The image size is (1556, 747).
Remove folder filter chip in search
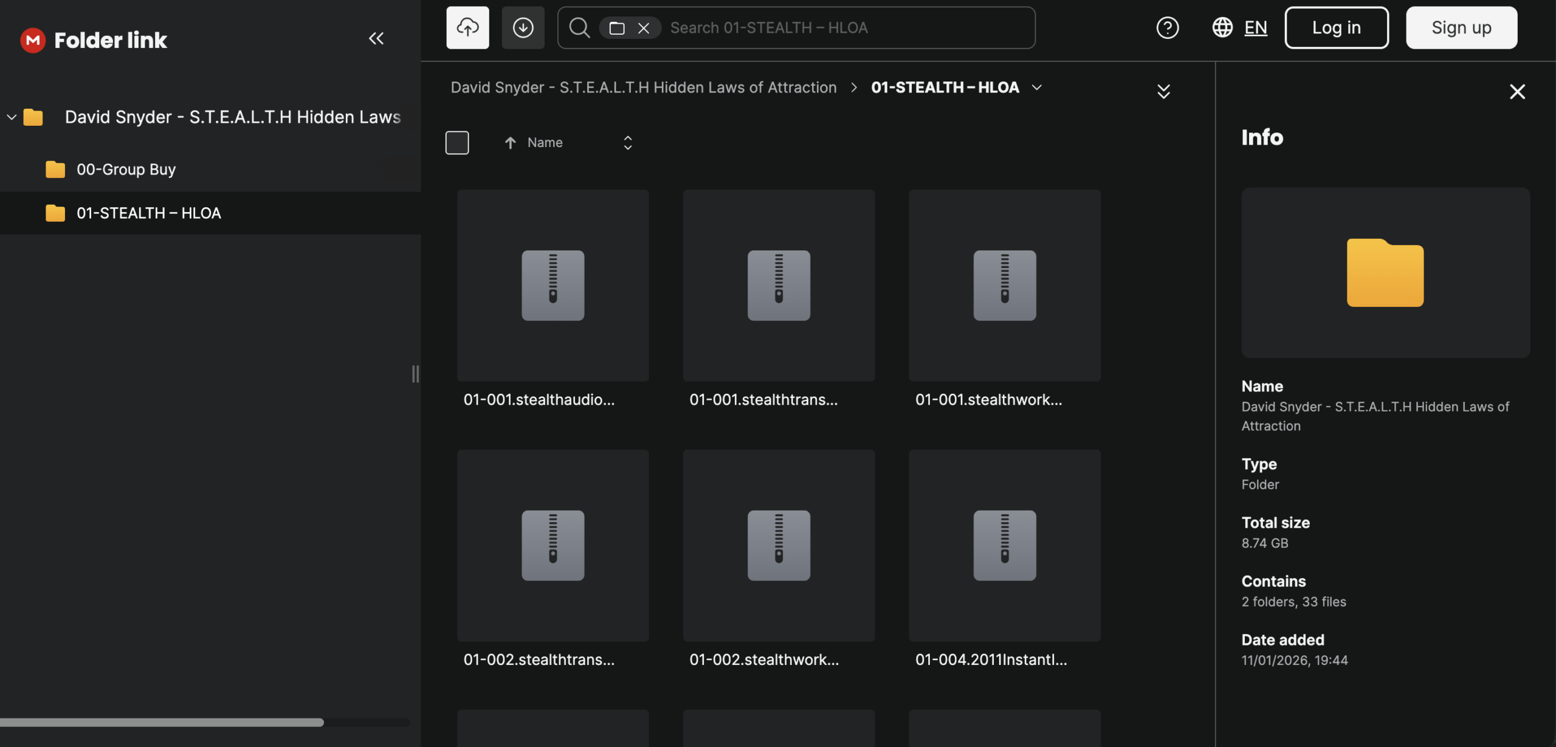[x=644, y=28]
